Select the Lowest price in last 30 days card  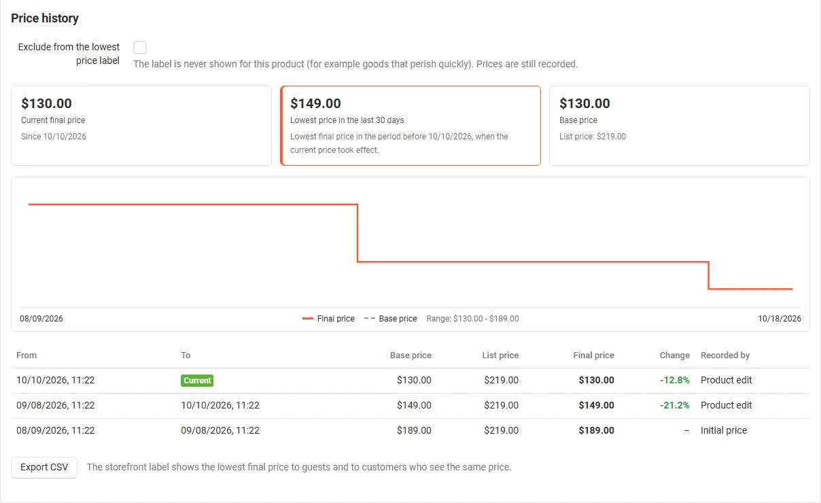[x=410, y=126]
